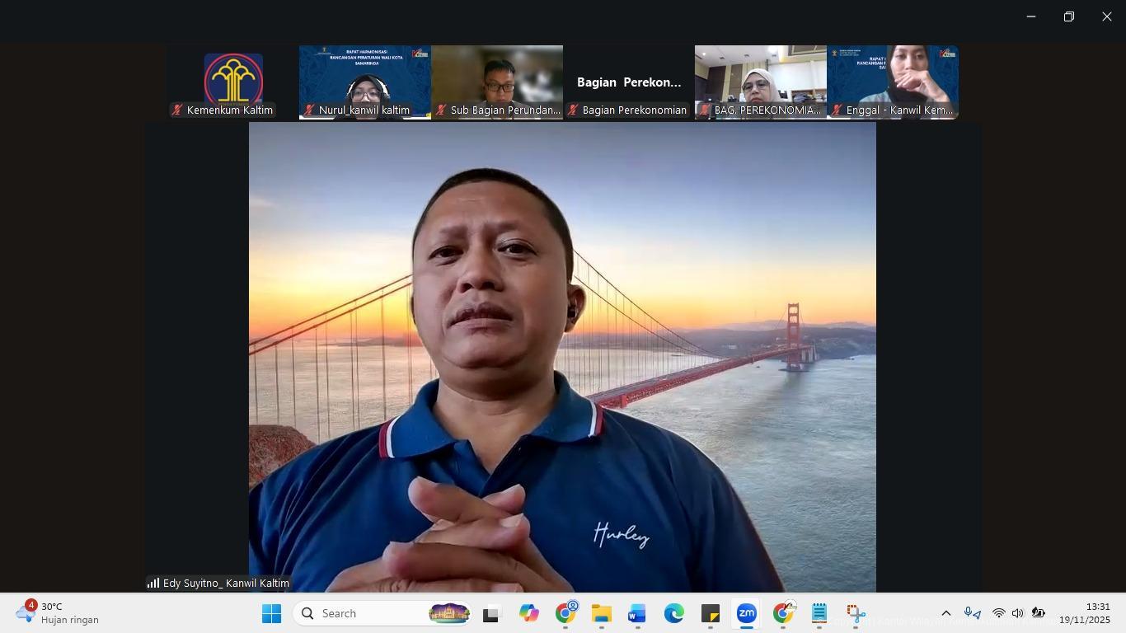This screenshot has height=633, width=1126.
Task: Click the Bagian Perekonomian participant tile
Action: pyautogui.click(x=628, y=82)
